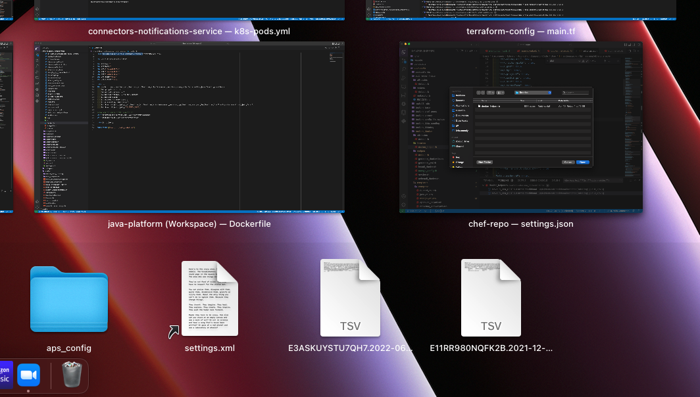Open the folder location dropdown in the Open dialog
Image resolution: width=700 pixels, height=397 pixels.
tap(533, 93)
